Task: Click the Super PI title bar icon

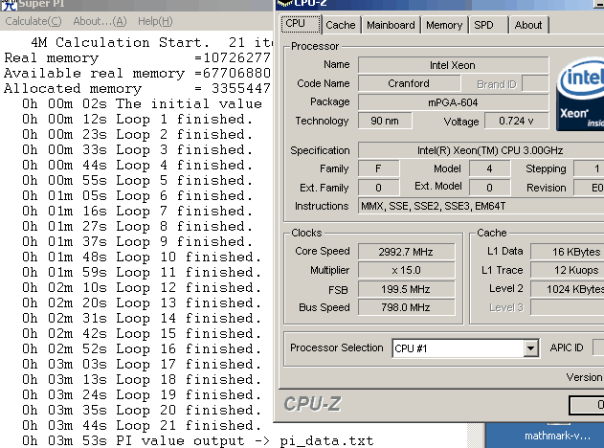Action: tap(10, 5)
